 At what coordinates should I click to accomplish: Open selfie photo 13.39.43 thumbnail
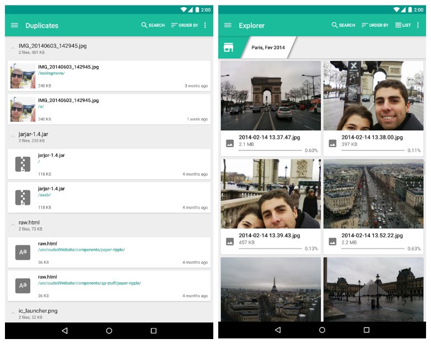click(x=271, y=194)
